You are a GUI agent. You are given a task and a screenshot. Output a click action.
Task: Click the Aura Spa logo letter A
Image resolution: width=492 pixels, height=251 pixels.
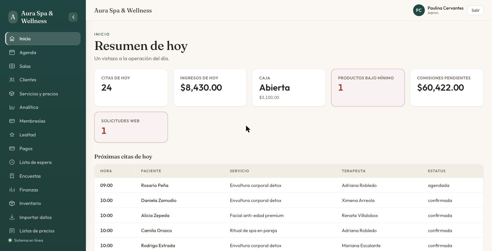click(x=13, y=17)
